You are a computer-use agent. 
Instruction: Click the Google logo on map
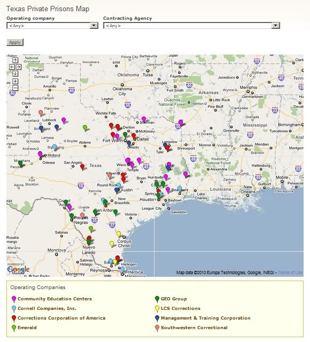point(18,269)
